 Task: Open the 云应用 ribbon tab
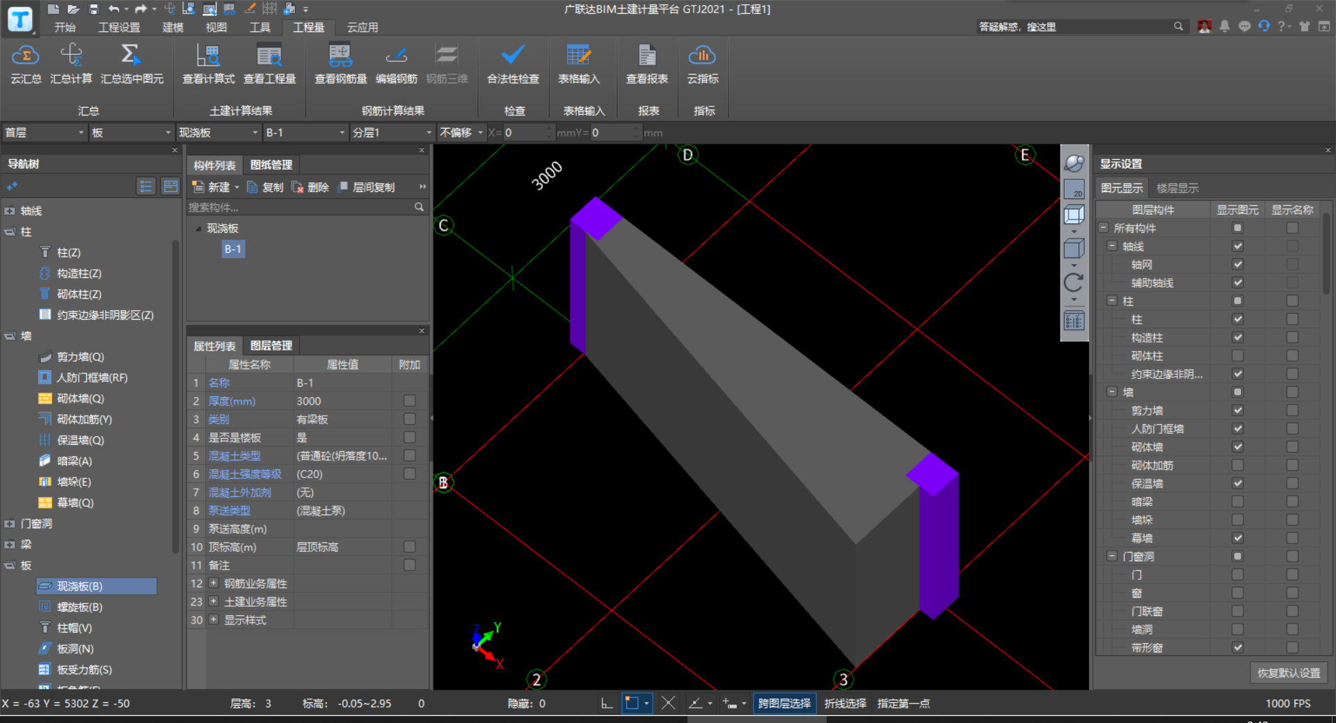coord(363,27)
